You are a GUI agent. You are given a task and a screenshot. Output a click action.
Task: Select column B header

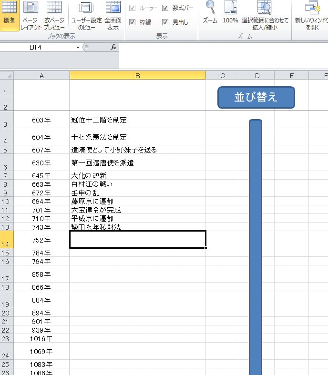click(x=138, y=76)
